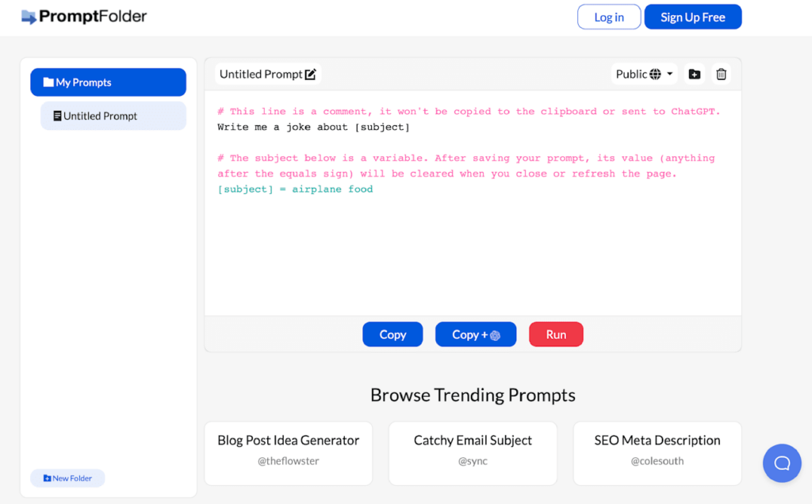Click the folder icon in My Prompts

click(48, 82)
